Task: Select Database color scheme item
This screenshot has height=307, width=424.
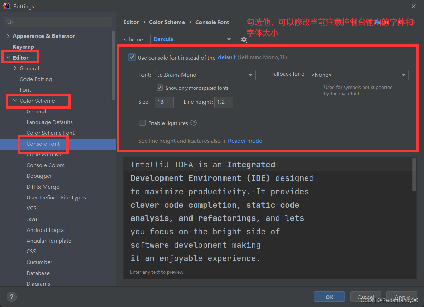Action: [38, 273]
